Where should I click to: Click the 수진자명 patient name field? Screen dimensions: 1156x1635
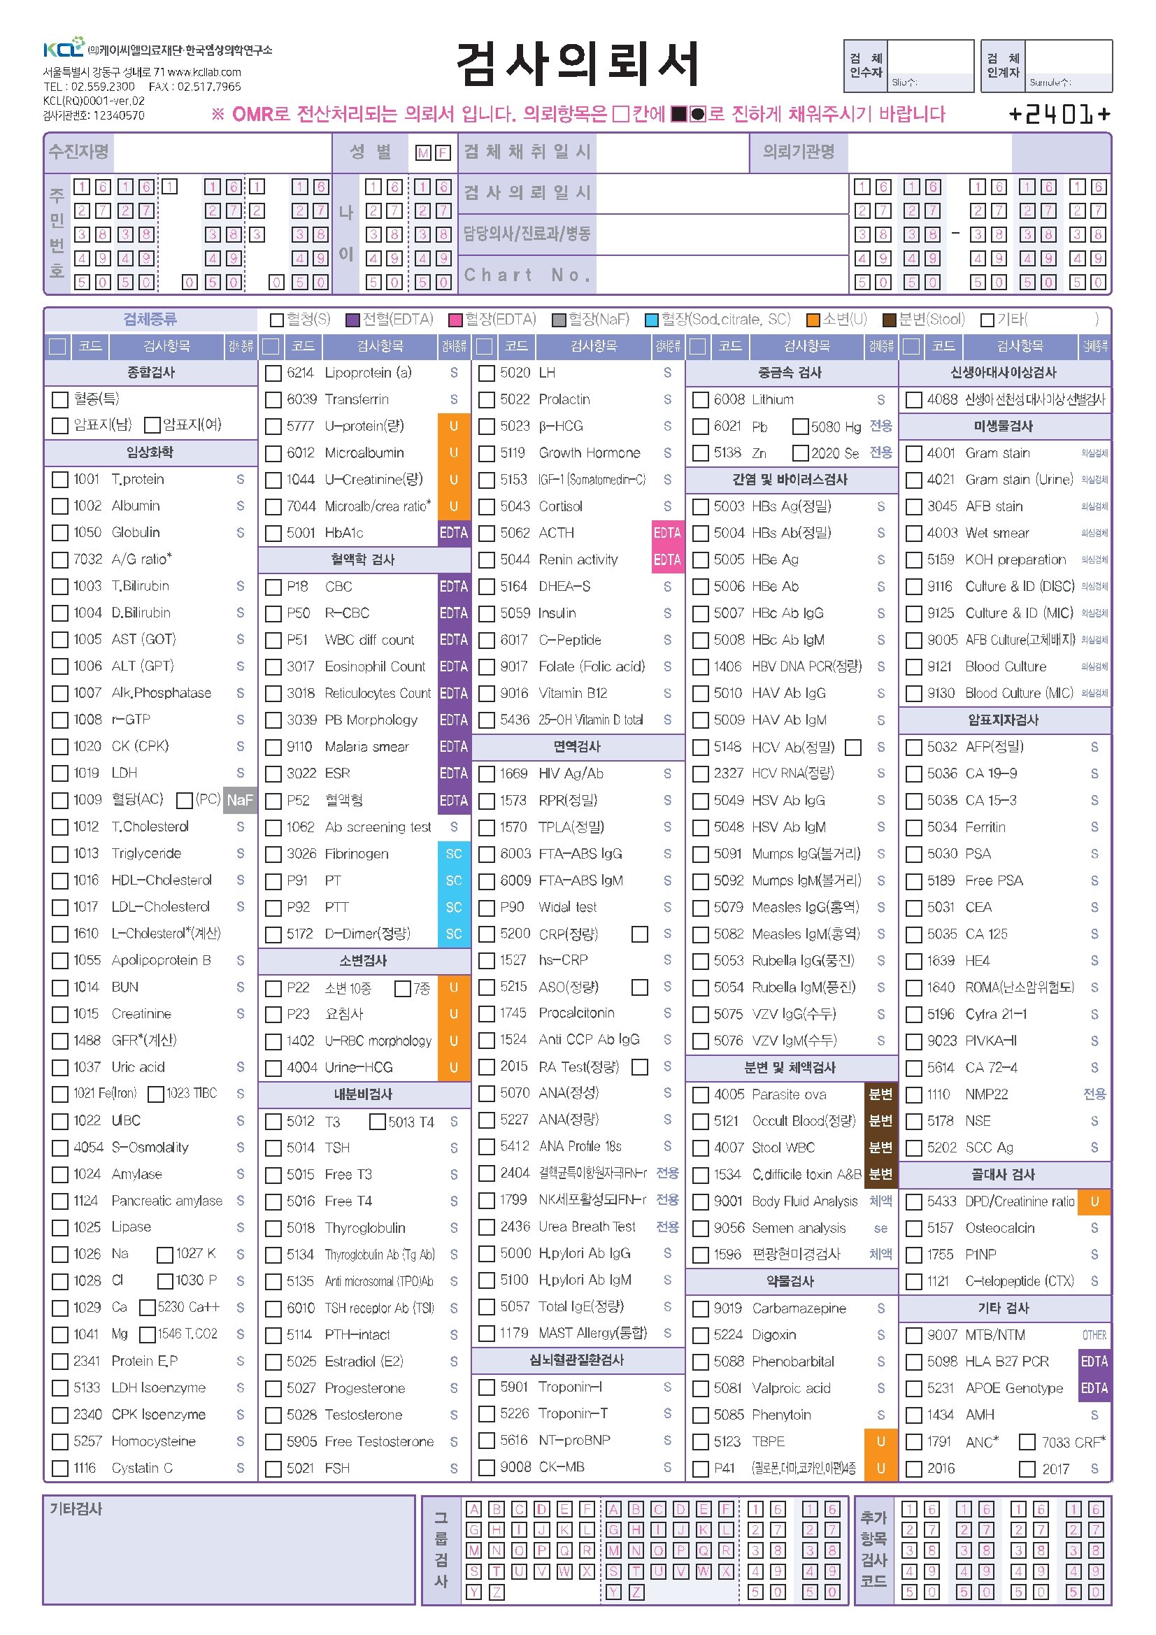(222, 152)
